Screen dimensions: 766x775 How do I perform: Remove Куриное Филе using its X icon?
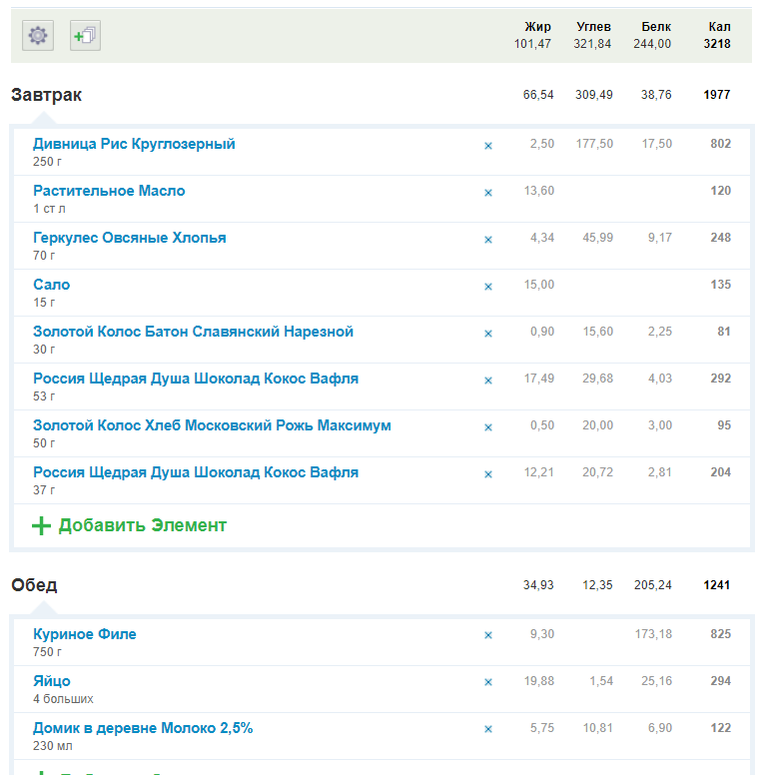point(488,635)
